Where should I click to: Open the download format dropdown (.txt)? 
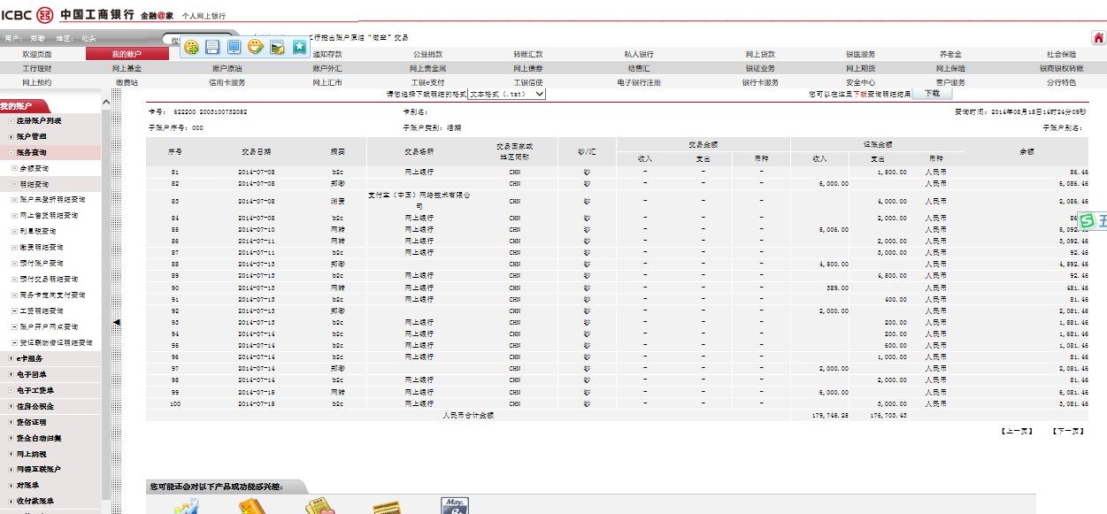click(507, 93)
